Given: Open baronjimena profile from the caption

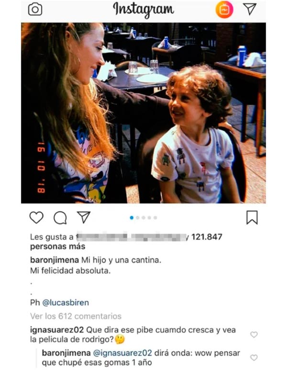Looking at the screenshot, I should coord(55,260).
